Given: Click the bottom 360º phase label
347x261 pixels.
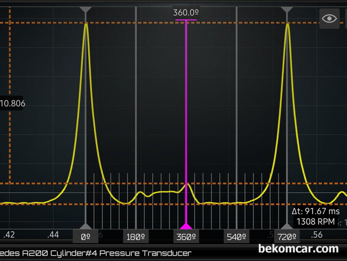Looking at the screenshot, I should pyautogui.click(x=186, y=237).
